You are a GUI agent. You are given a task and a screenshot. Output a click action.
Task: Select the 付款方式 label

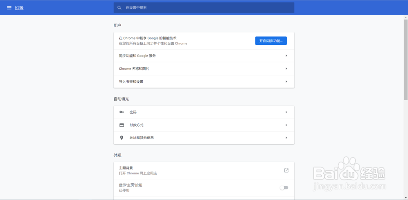(136, 125)
